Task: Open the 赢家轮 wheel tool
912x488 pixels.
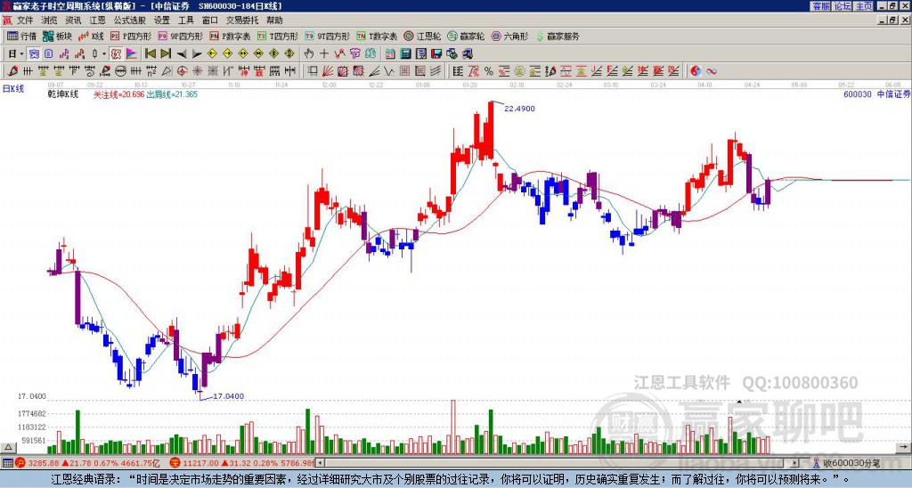Action: (x=467, y=36)
